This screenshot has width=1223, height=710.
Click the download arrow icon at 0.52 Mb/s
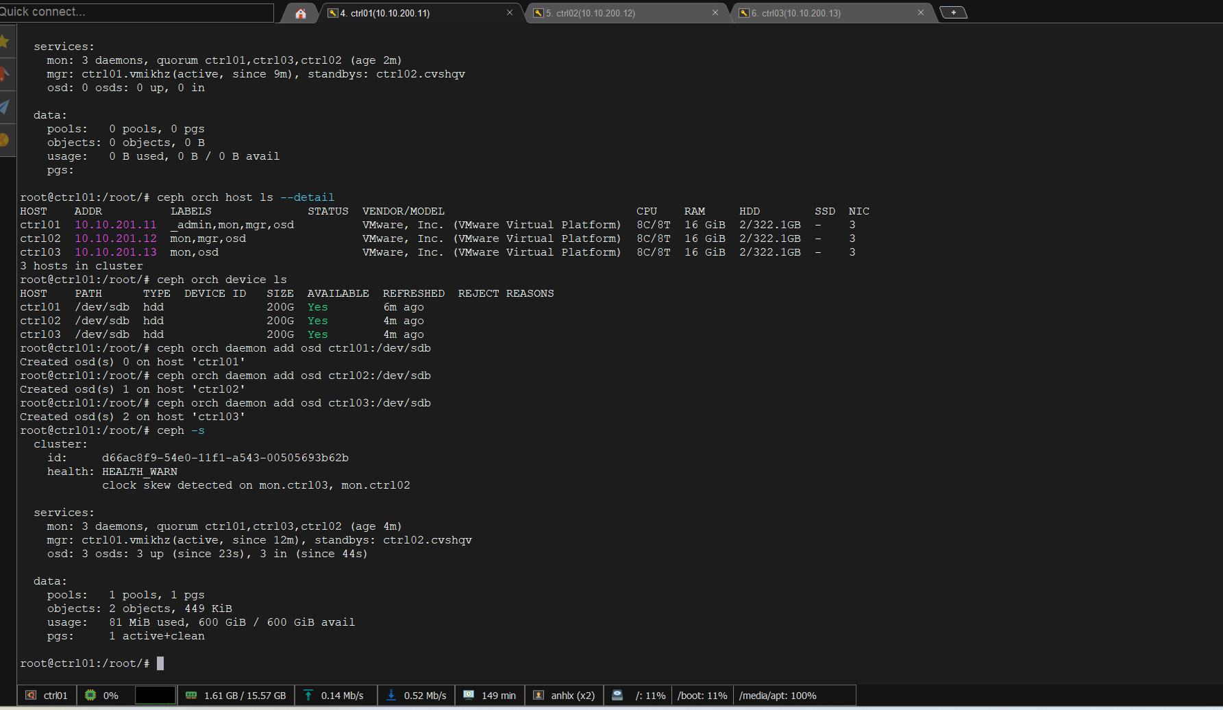point(391,695)
